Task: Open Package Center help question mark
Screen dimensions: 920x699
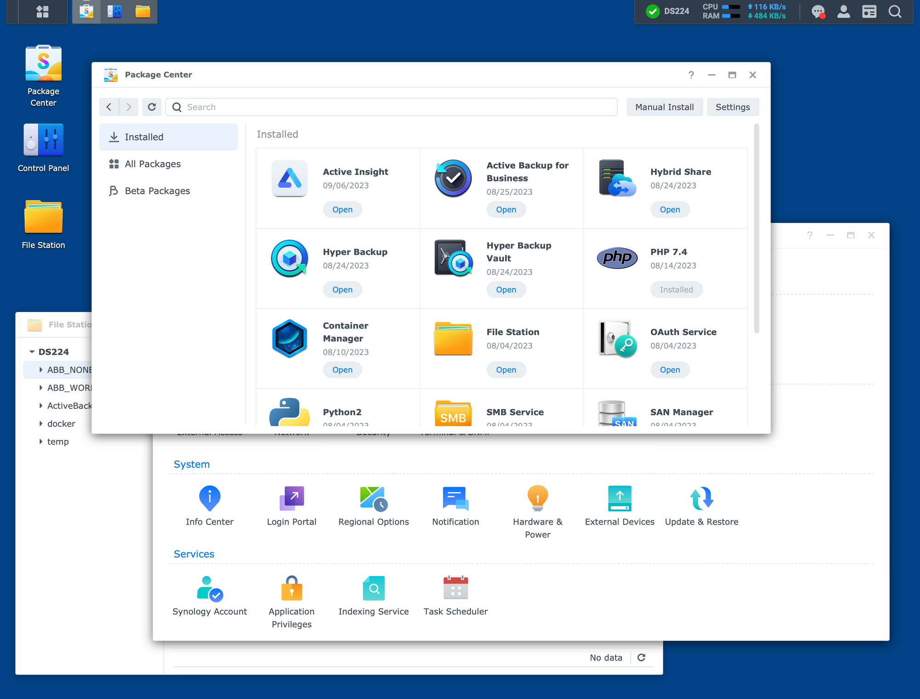Action: point(691,75)
